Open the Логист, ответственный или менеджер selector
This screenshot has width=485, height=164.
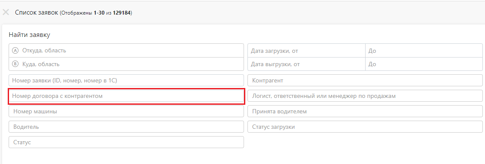[x=365, y=96]
